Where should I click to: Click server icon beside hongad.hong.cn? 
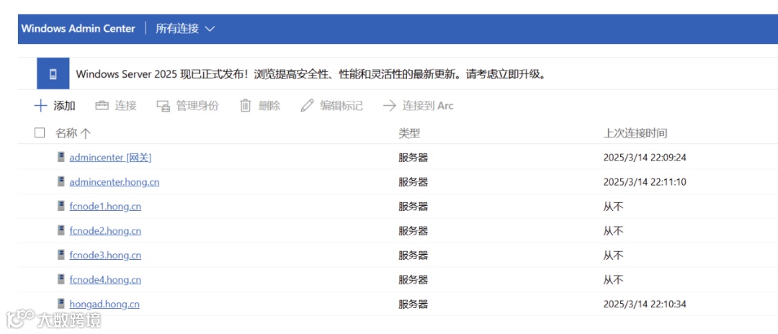click(x=61, y=303)
